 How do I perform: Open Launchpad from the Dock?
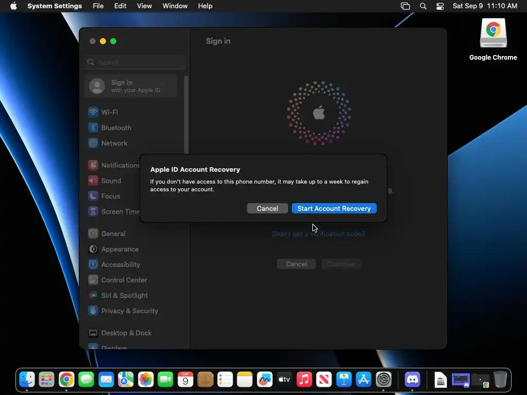[47, 380]
